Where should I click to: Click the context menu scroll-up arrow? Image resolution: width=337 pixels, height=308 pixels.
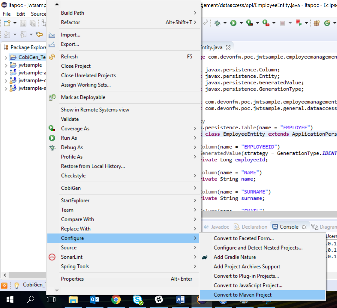pyautogui.click(x=57, y=4)
